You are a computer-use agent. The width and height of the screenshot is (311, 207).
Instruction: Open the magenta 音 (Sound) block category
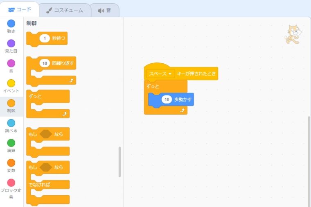tap(11, 63)
